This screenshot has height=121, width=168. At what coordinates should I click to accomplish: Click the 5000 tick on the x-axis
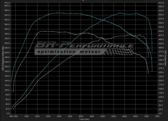click(x=103, y=116)
